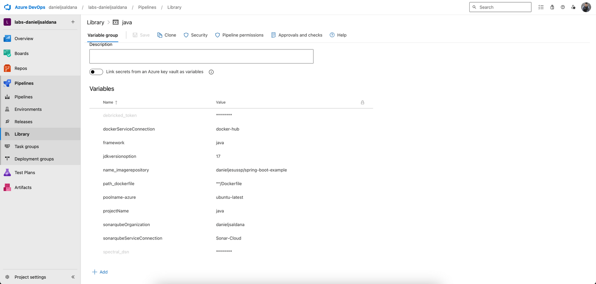This screenshot has width=596, height=284.
Task: Click Pipelines breadcrumb in header
Action: 147,7
